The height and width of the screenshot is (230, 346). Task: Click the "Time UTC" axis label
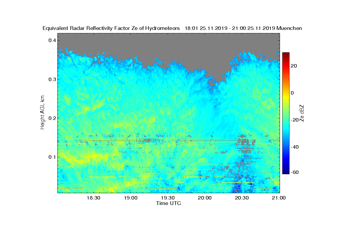click(169, 203)
